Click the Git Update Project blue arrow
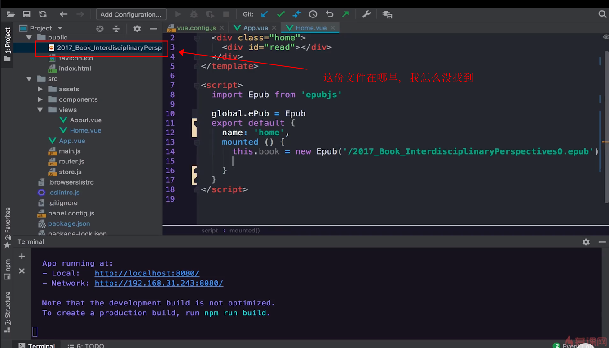This screenshot has width=609, height=348. [265, 14]
